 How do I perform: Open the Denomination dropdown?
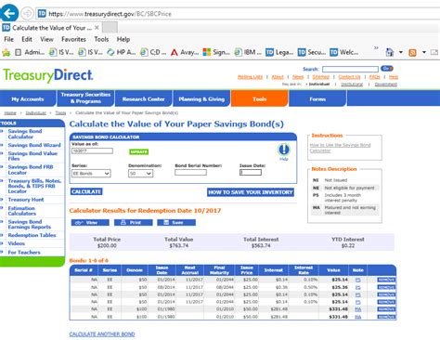coord(140,174)
